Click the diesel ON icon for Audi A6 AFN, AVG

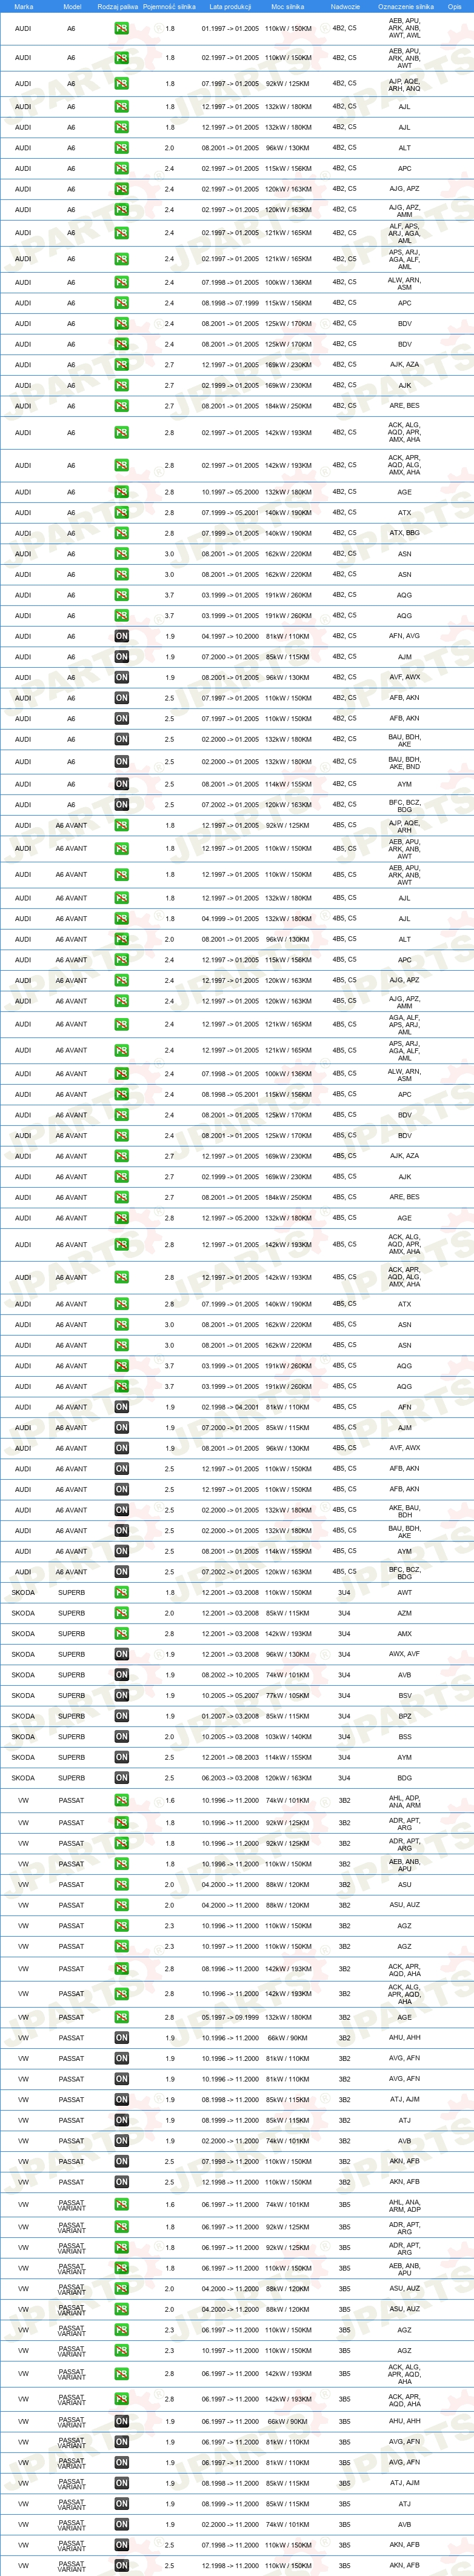click(121, 636)
